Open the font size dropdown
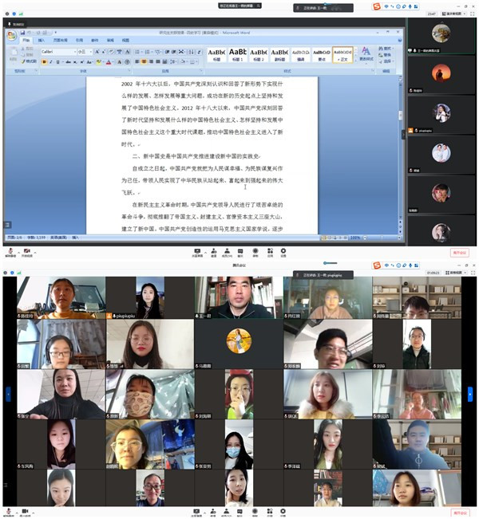The image size is (479, 519). (83, 52)
